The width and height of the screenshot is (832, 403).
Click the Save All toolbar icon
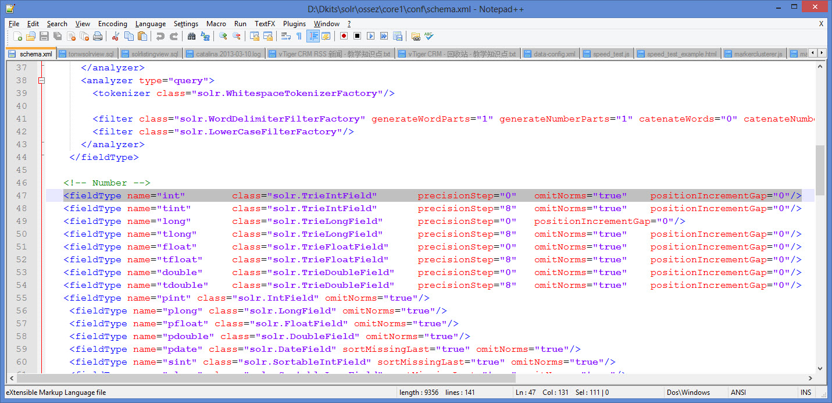[58, 36]
